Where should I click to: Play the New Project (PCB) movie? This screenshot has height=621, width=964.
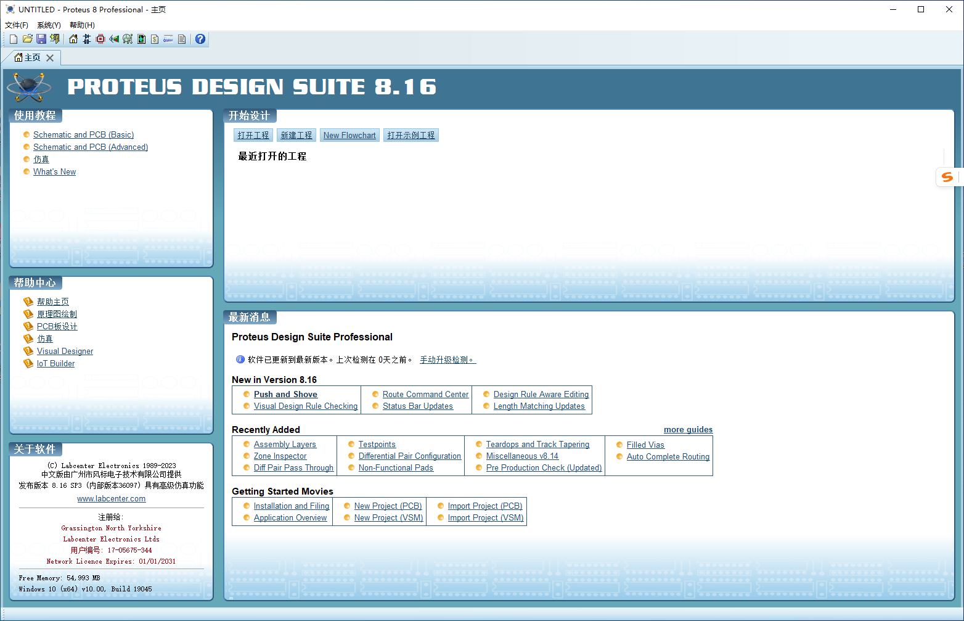point(388,506)
